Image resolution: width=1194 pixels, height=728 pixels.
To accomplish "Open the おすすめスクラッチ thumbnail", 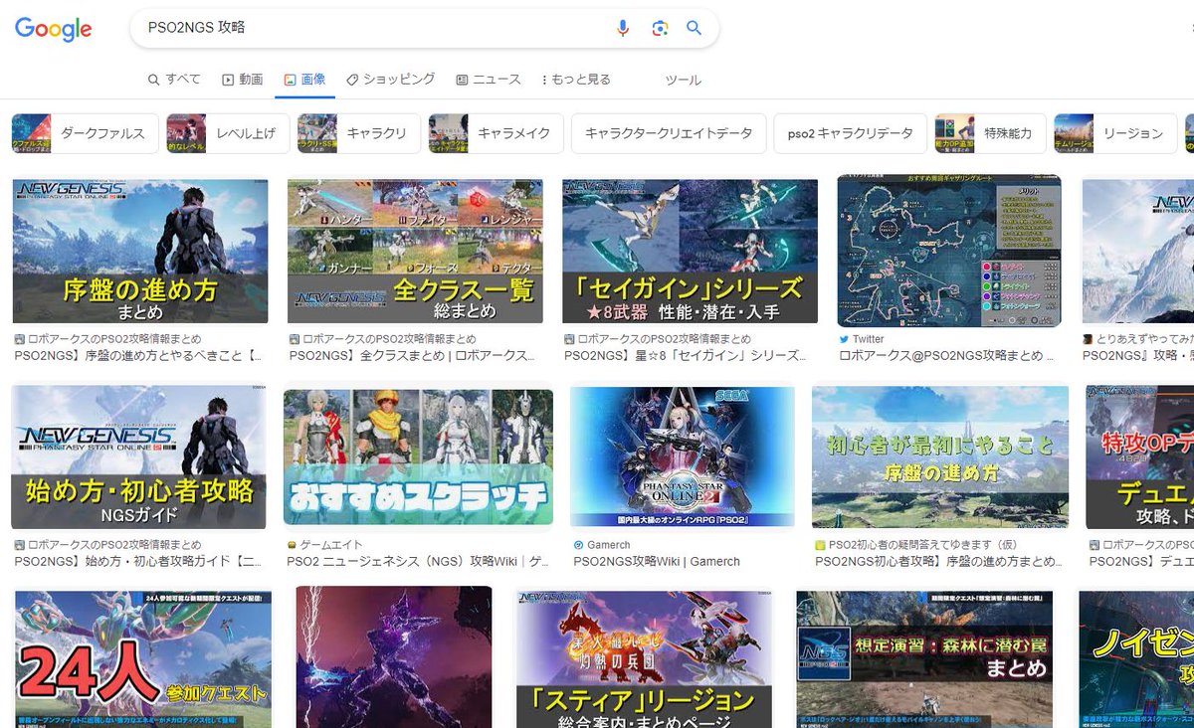I will (x=418, y=457).
